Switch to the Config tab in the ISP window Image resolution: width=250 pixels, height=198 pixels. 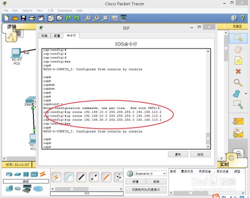coord(57,35)
